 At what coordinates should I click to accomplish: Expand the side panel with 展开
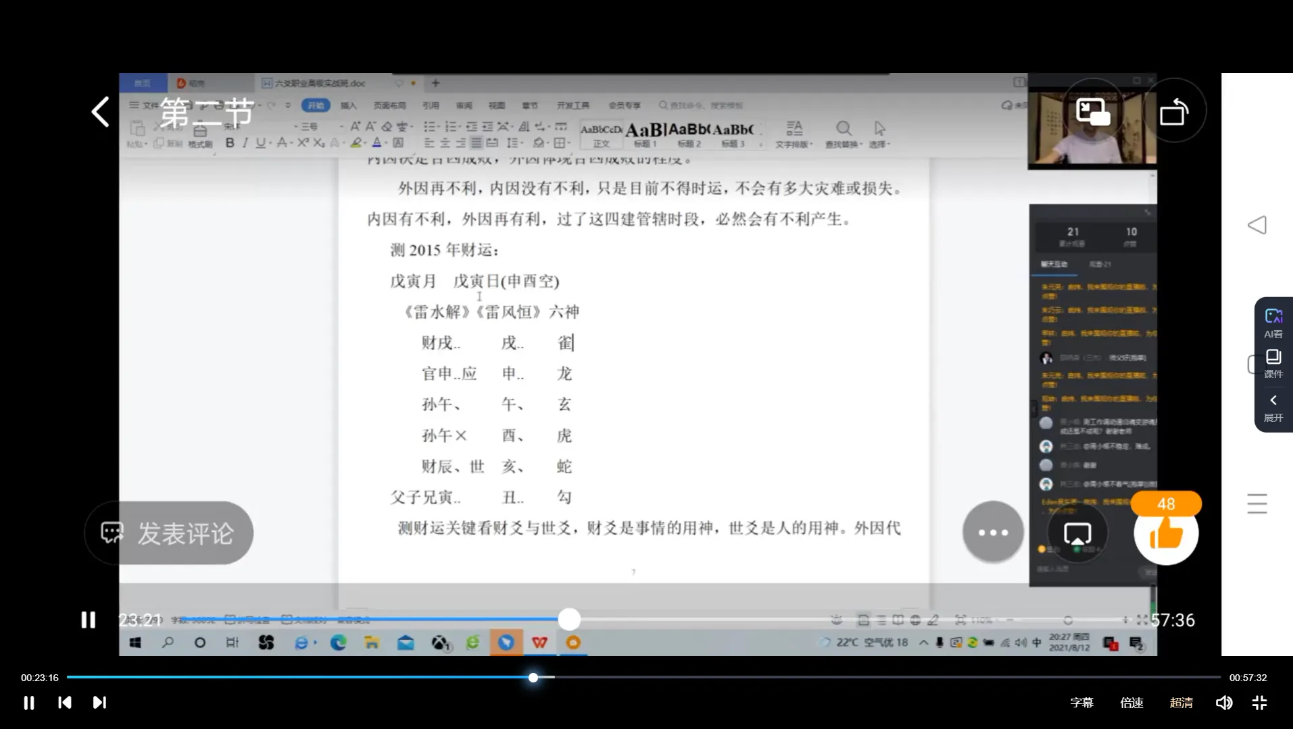(1273, 408)
